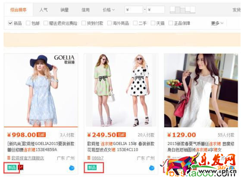Expand the 价格 sort dropdown
The width and height of the screenshot is (241, 180).
pos(109,10)
